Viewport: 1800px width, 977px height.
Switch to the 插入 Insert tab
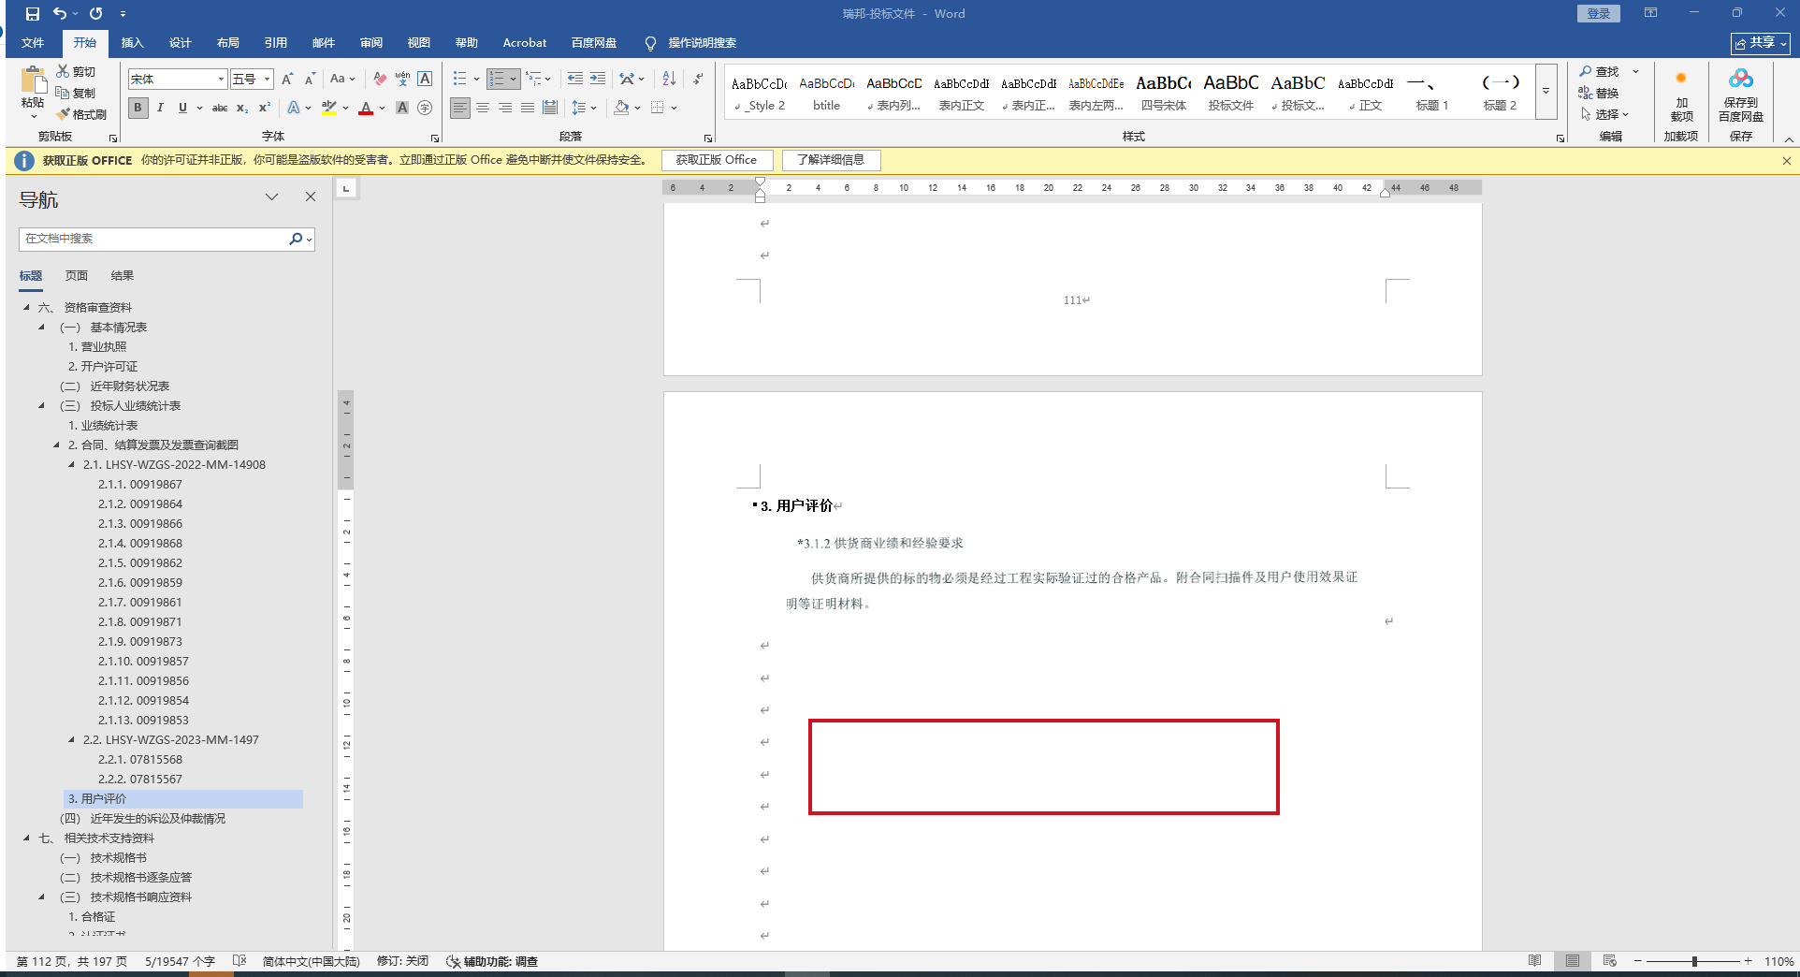point(133,43)
